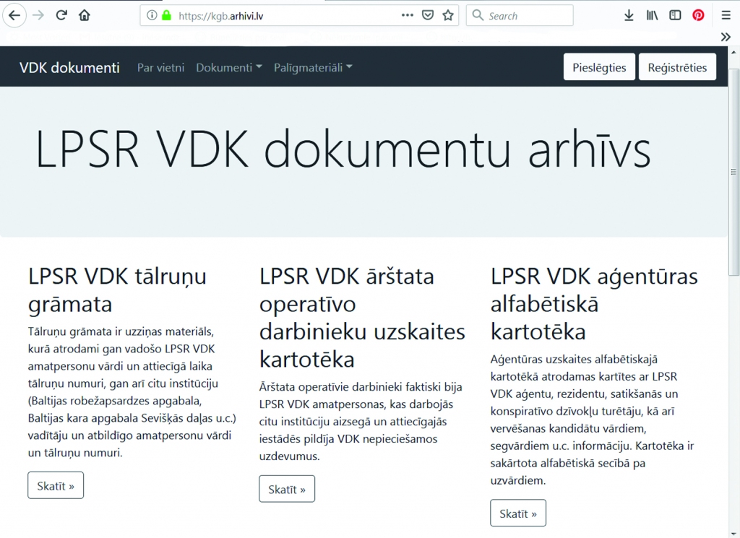Bookmark this page with the star
The height and width of the screenshot is (538, 740).
[x=448, y=16]
